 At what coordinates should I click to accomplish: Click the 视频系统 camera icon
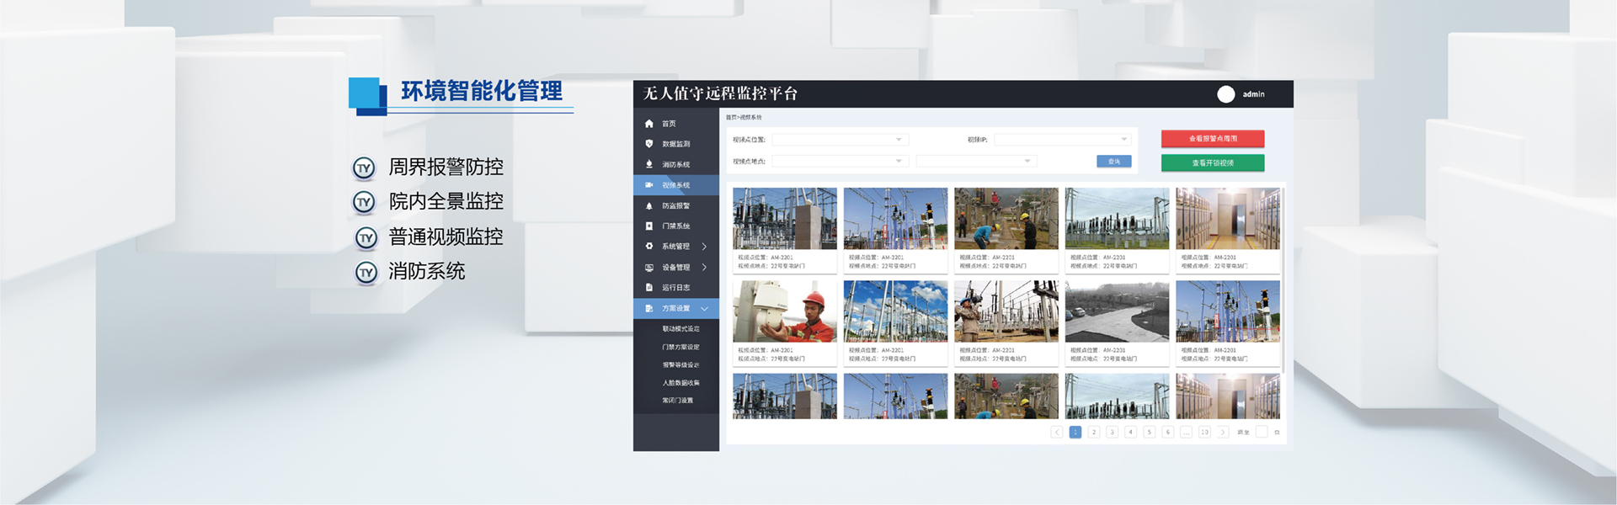648,185
